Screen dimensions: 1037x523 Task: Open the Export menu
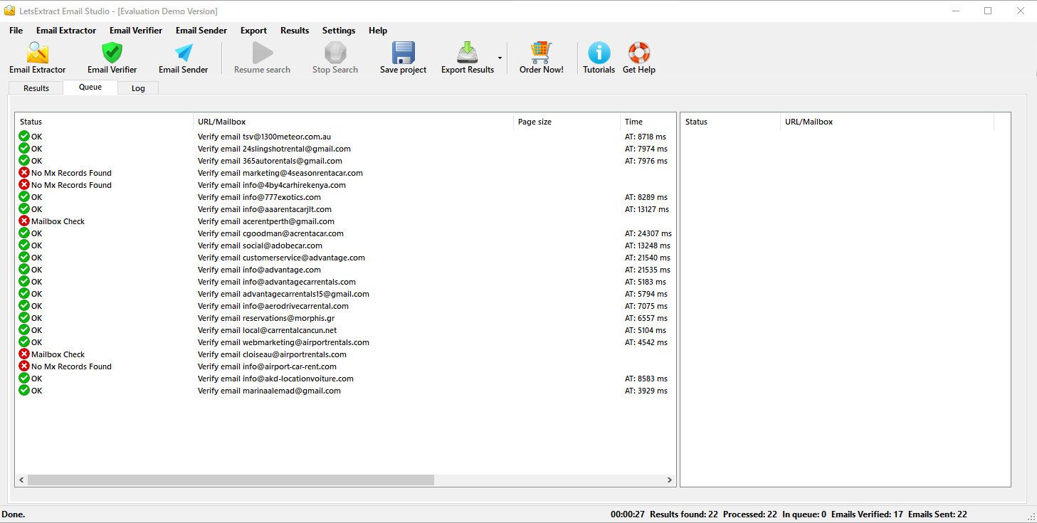click(x=253, y=31)
